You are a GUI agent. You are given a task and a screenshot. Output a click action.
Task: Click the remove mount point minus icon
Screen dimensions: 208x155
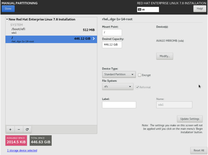pyautogui.click(x=19, y=129)
